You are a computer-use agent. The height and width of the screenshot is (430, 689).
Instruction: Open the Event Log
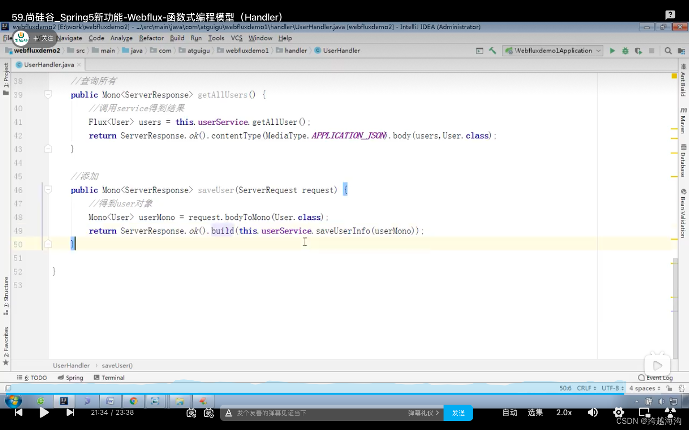click(656, 377)
